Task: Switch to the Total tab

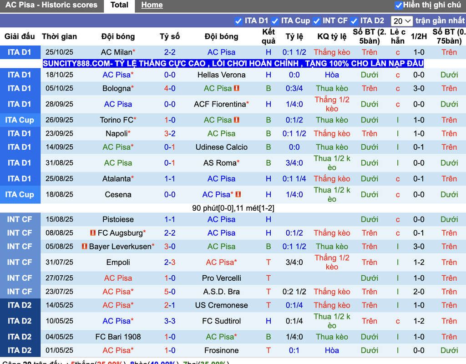Action: pos(119,5)
